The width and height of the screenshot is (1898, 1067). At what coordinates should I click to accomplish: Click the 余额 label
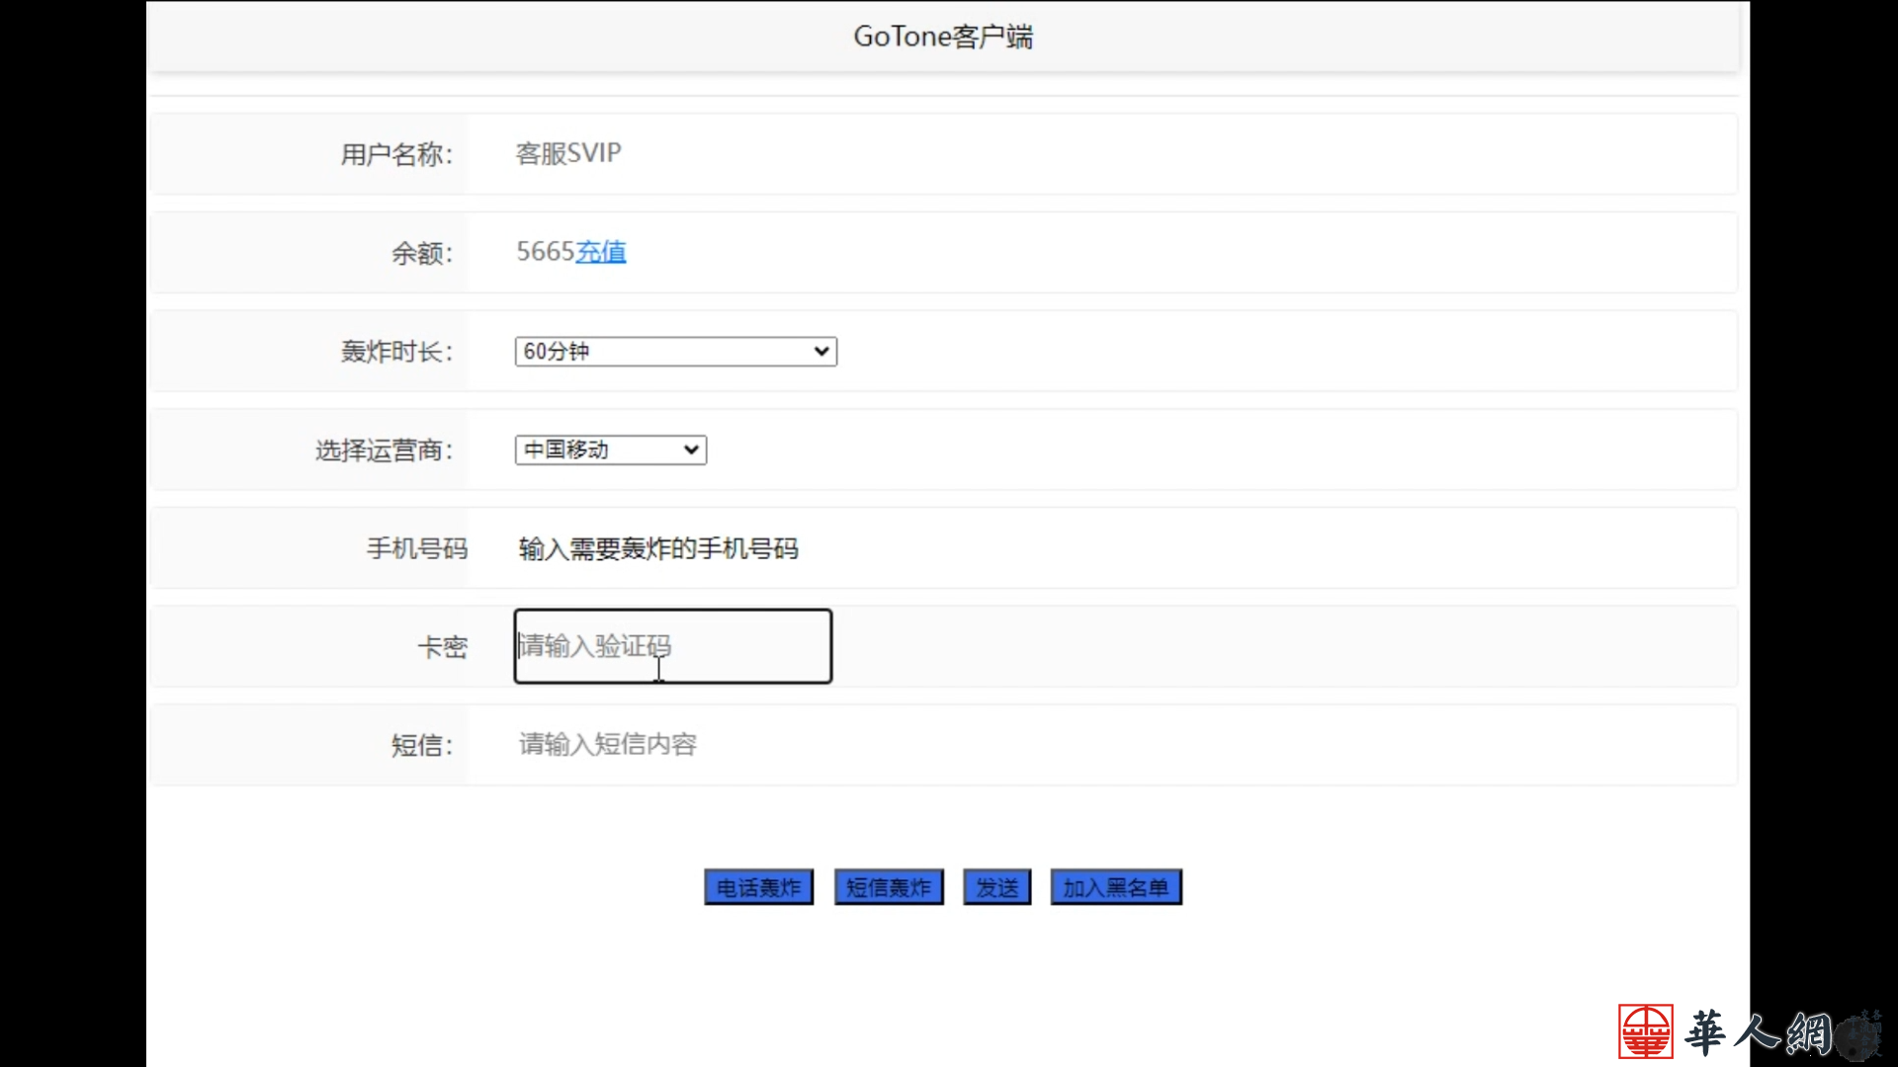pos(422,254)
